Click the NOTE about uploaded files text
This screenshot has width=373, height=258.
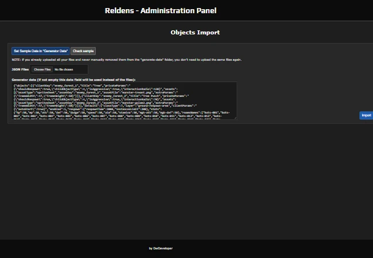point(127,60)
